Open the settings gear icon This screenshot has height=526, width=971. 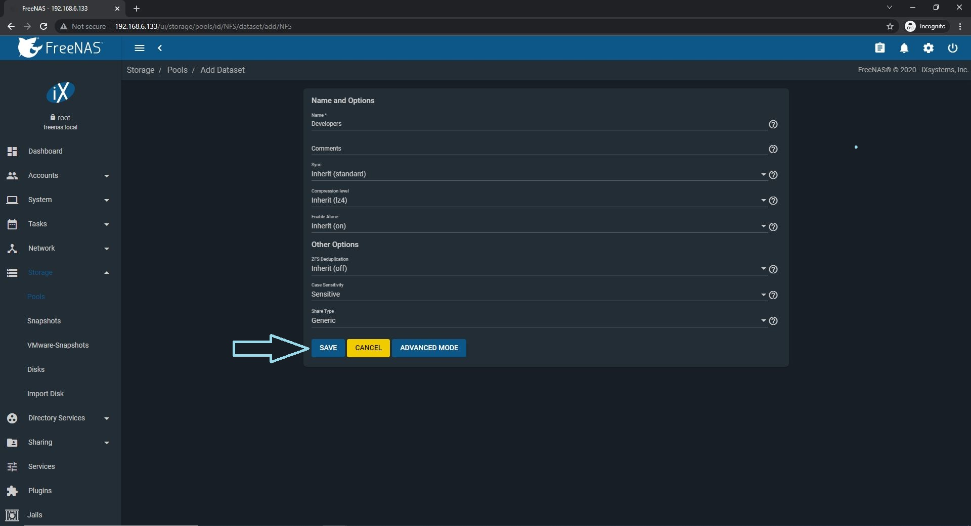pyautogui.click(x=929, y=48)
